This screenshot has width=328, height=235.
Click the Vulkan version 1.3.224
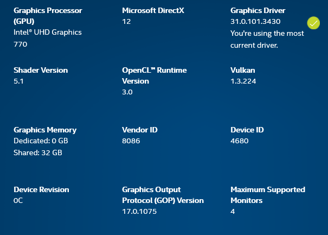tap(243, 81)
